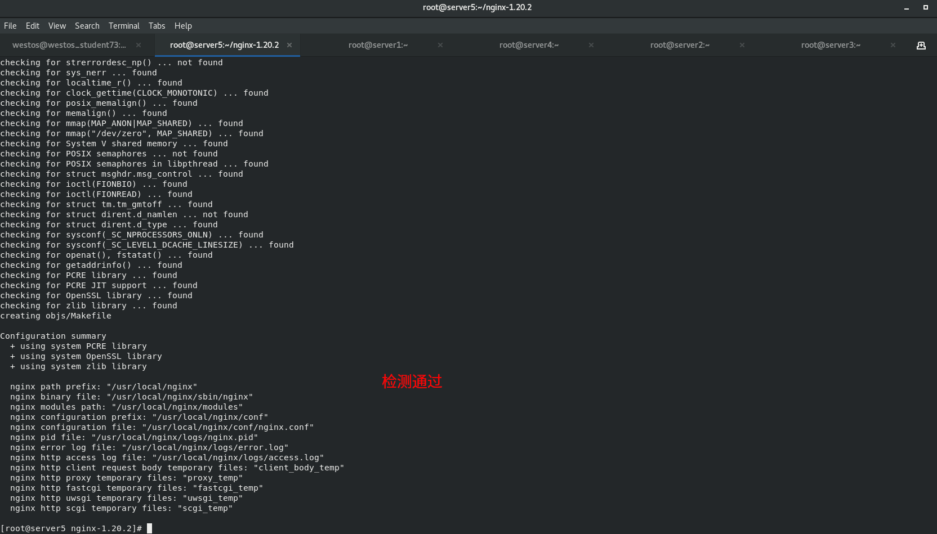Switch to the root@server3:~ tab
Screen dimensions: 937x534
(x=831, y=45)
